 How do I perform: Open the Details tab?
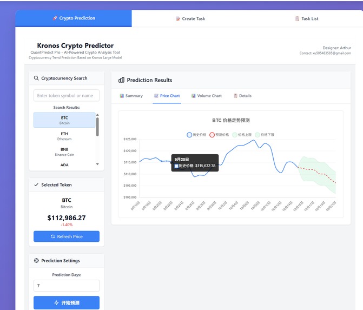coord(242,96)
